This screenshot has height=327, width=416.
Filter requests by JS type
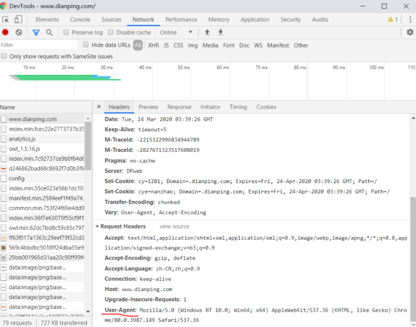coord(166,45)
